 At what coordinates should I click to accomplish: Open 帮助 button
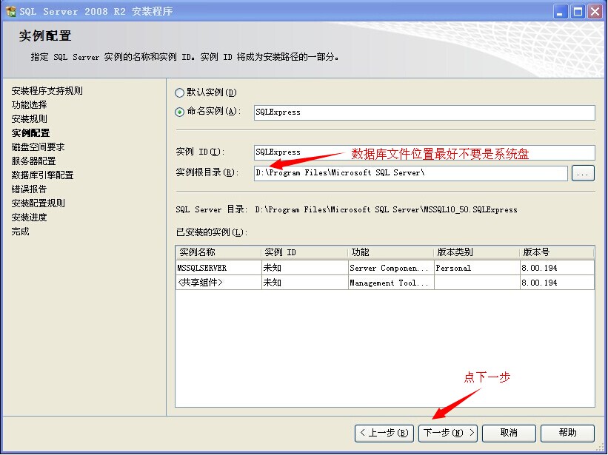pyautogui.click(x=567, y=433)
